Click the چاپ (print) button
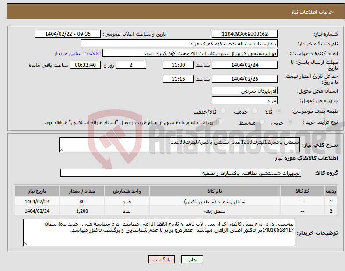 192,259
